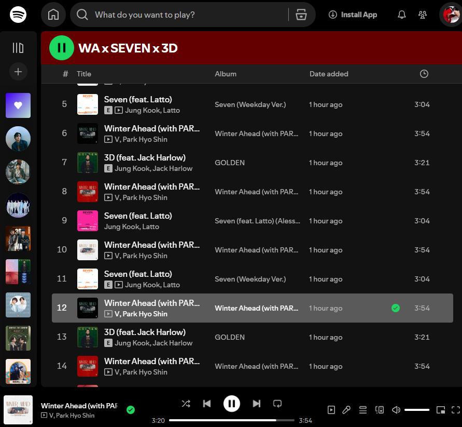Toggle shuffle in the player bar
The height and width of the screenshot is (427, 462).
(186, 404)
